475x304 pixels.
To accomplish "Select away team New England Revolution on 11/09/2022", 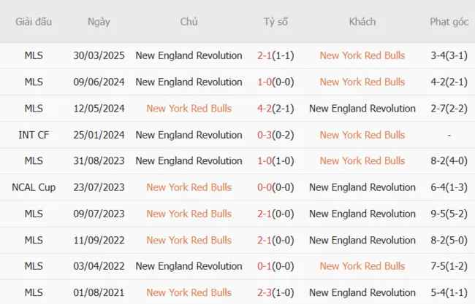I will click(362, 240).
